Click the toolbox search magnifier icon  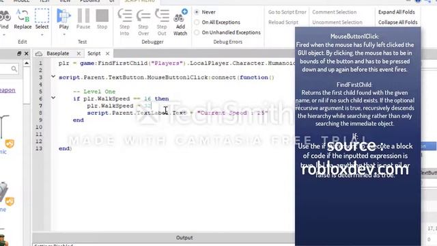[x=14, y=68]
